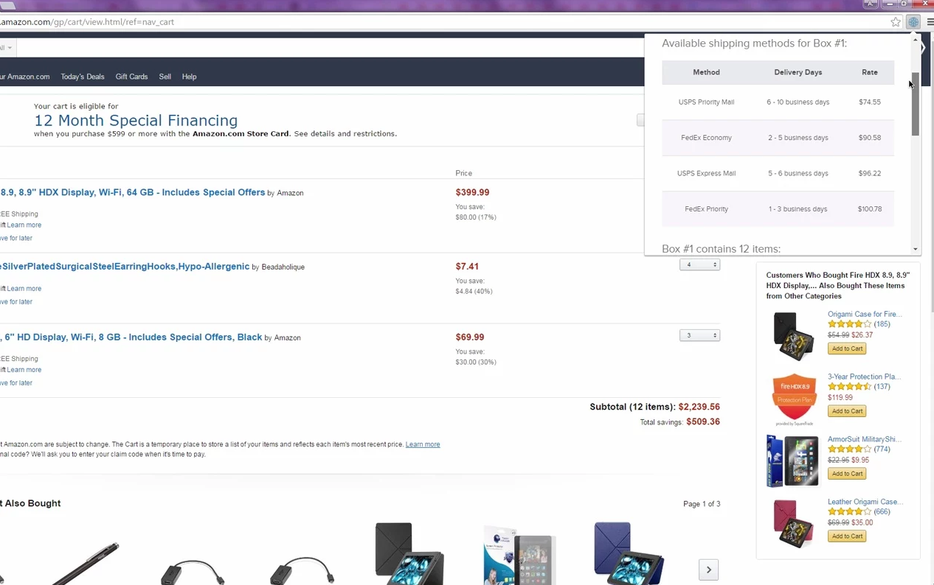Click the scroll-up arrow in shipping popup
This screenshot has width=934, height=585.
915,38
